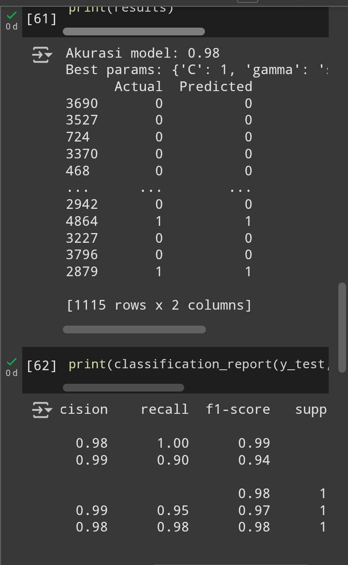Select the cell 61 execution counter
Image resolution: width=348 pixels, height=565 pixels.
click(42, 19)
